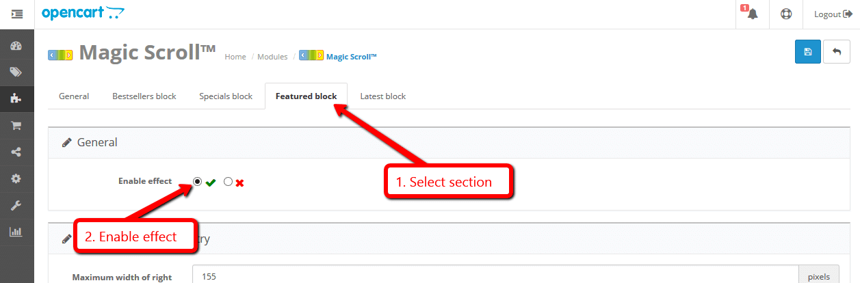The image size is (860, 283).
Task: Click the Logout link
Action: tap(833, 14)
